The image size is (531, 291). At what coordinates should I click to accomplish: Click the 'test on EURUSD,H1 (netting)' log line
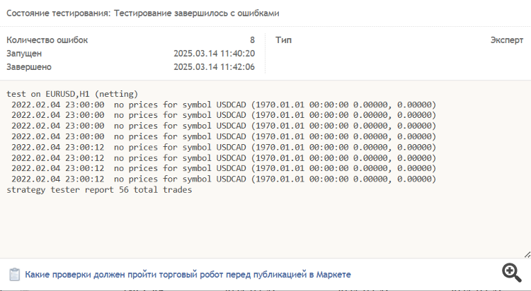72,93
